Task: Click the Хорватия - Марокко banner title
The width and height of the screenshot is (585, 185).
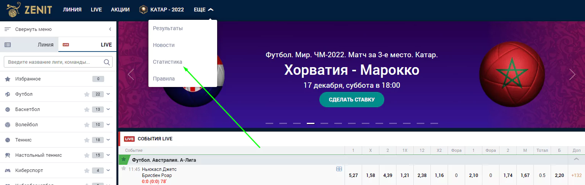Action: [351, 70]
